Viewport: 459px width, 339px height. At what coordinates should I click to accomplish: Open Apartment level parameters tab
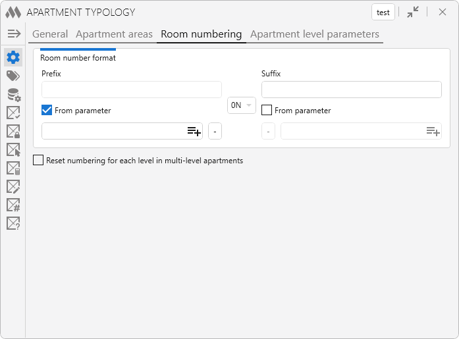point(314,34)
